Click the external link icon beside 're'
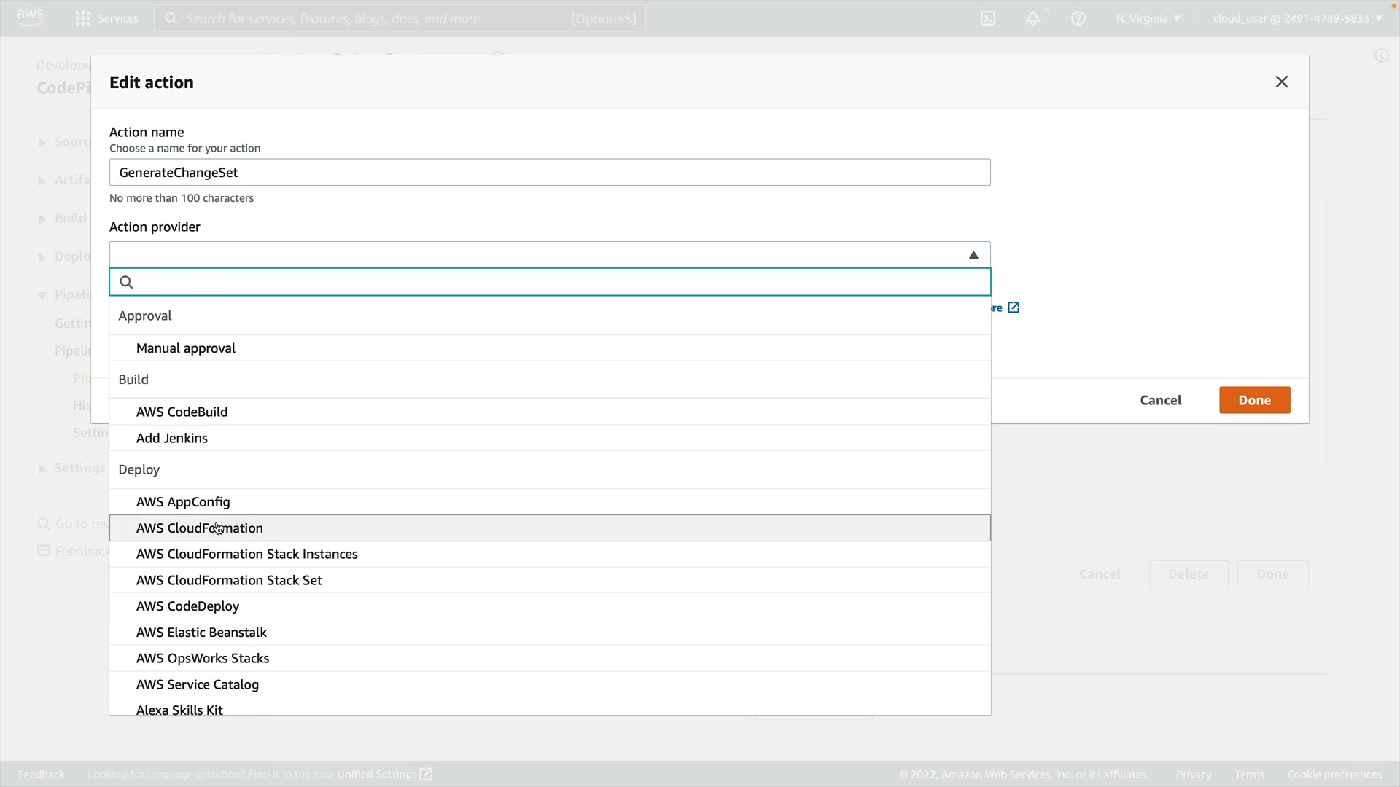This screenshot has width=1400, height=787. point(1014,308)
